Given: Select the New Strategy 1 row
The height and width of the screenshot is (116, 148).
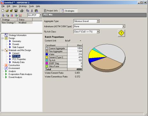Looking at the screenshot, I should pos(17,23).
